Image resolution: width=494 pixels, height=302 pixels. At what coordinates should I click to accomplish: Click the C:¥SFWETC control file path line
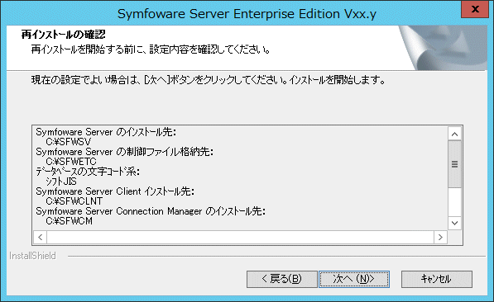[x=71, y=162]
